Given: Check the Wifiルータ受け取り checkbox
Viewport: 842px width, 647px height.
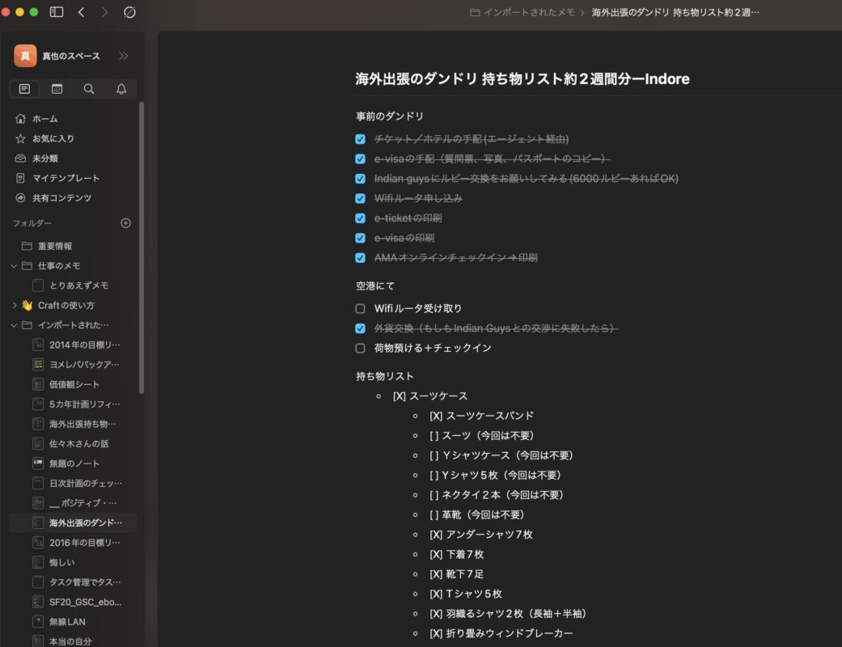Looking at the screenshot, I should (x=361, y=308).
